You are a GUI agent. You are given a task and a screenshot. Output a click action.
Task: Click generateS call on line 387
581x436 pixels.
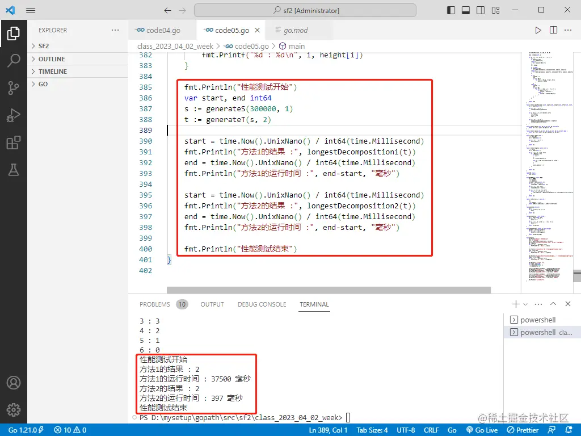point(226,108)
